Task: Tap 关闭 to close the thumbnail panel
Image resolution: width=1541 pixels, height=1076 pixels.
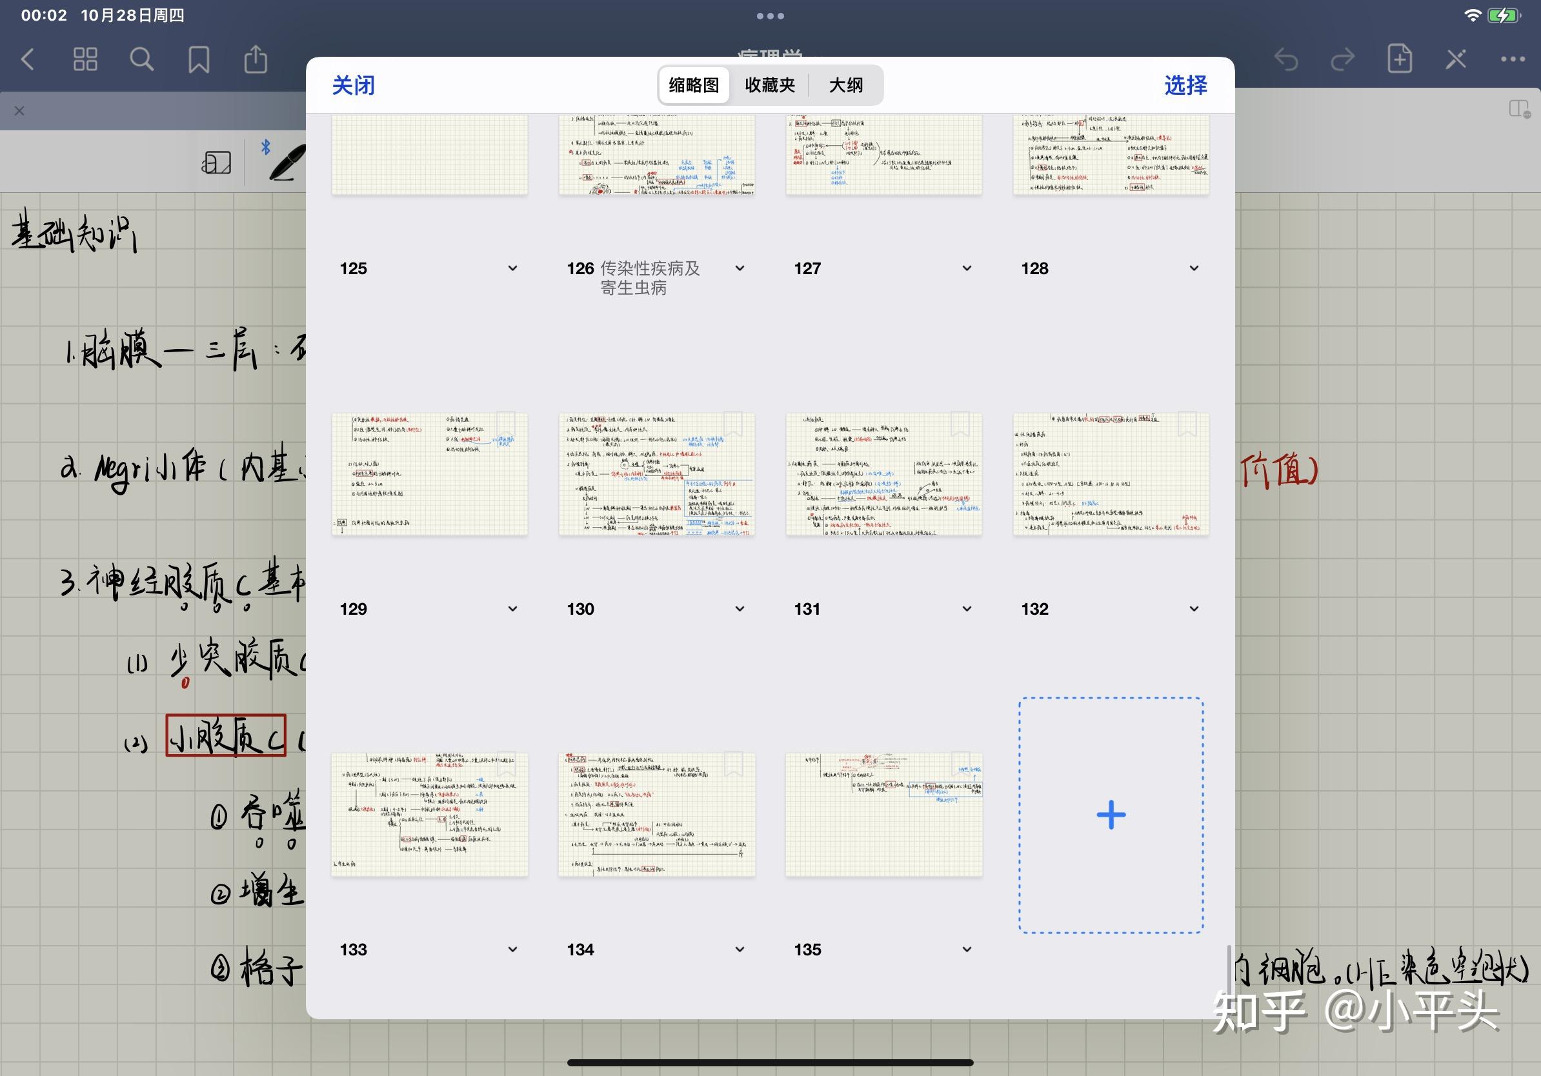Action: tap(352, 85)
